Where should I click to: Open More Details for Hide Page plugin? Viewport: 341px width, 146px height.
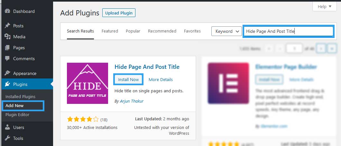click(161, 79)
